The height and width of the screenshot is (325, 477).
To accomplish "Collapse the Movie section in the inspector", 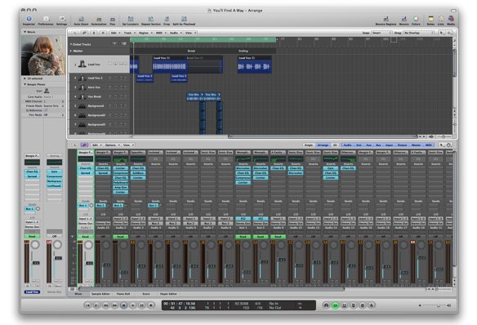I will [x=25, y=32].
